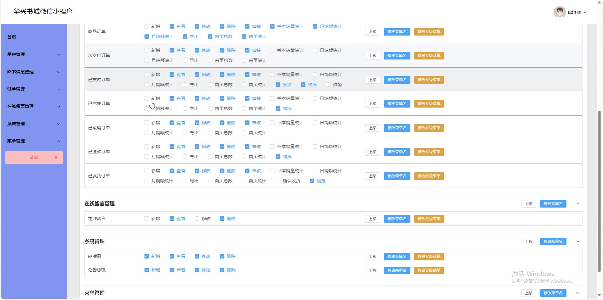Uncheck 查看 in the 公告资讯 row

[172, 270]
